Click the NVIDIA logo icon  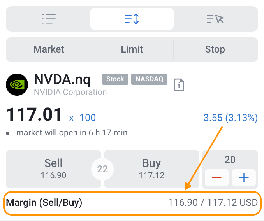(x=17, y=84)
